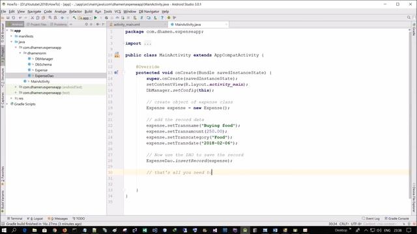
Task: Click the Copy toolbar icon
Action: pyautogui.click(x=38, y=18)
